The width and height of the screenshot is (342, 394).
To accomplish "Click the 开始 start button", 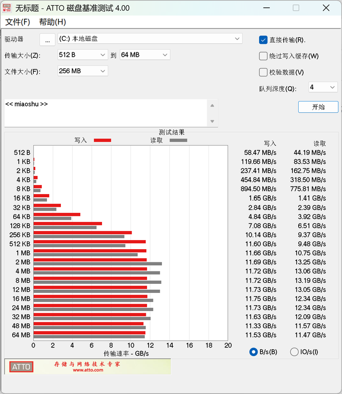I will click(318, 107).
